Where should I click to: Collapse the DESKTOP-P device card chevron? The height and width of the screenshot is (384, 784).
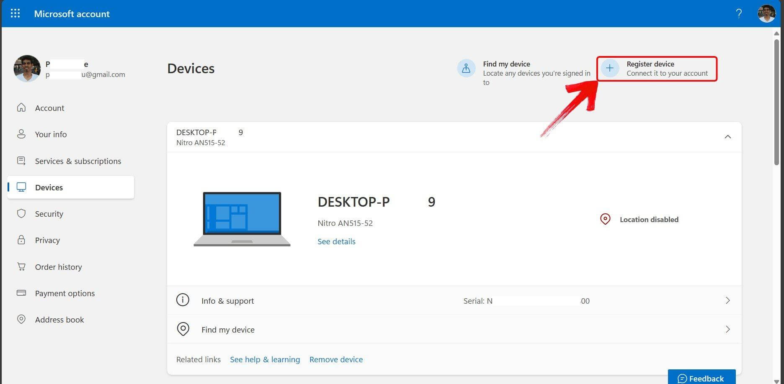pyautogui.click(x=728, y=137)
